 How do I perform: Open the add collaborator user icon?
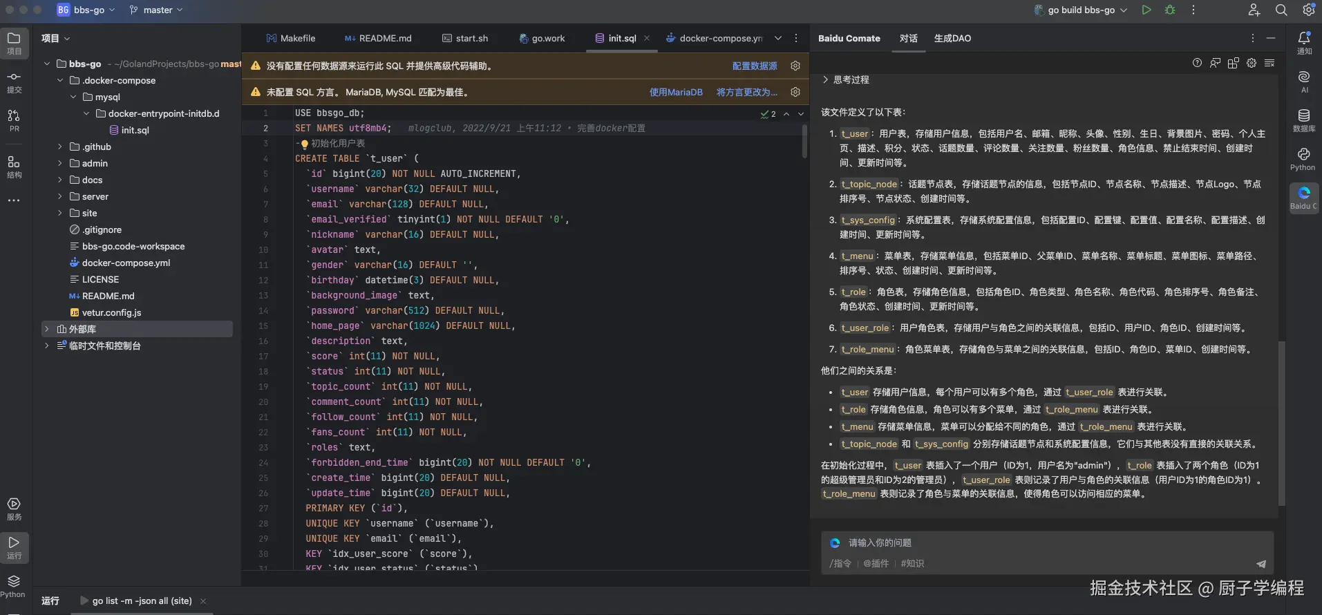(1254, 10)
